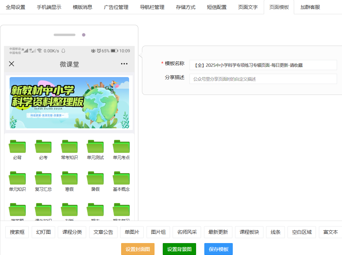Click the 模板名称 input field
This screenshot has width=342, height=255.
click(x=263, y=65)
